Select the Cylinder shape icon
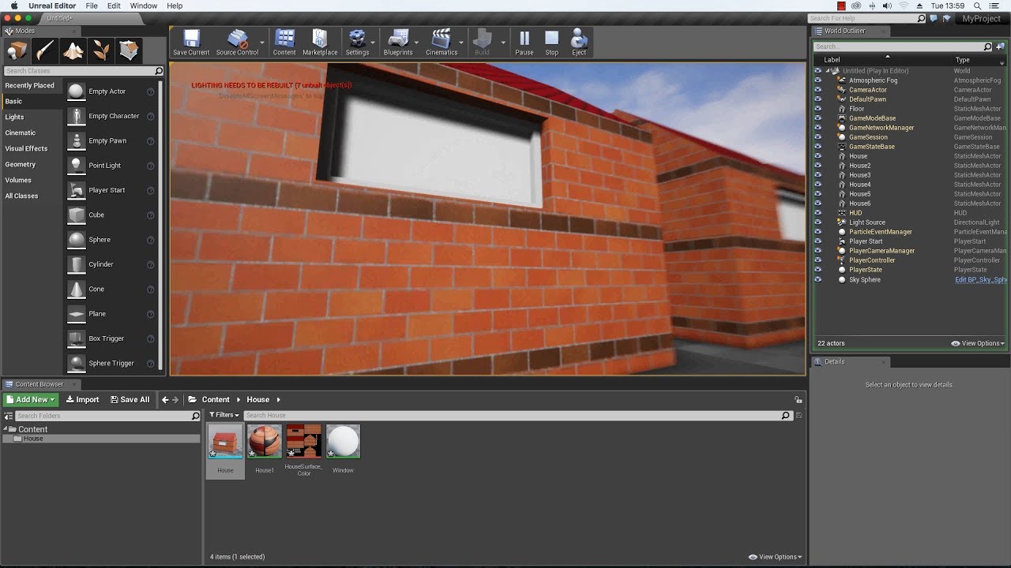 point(76,264)
